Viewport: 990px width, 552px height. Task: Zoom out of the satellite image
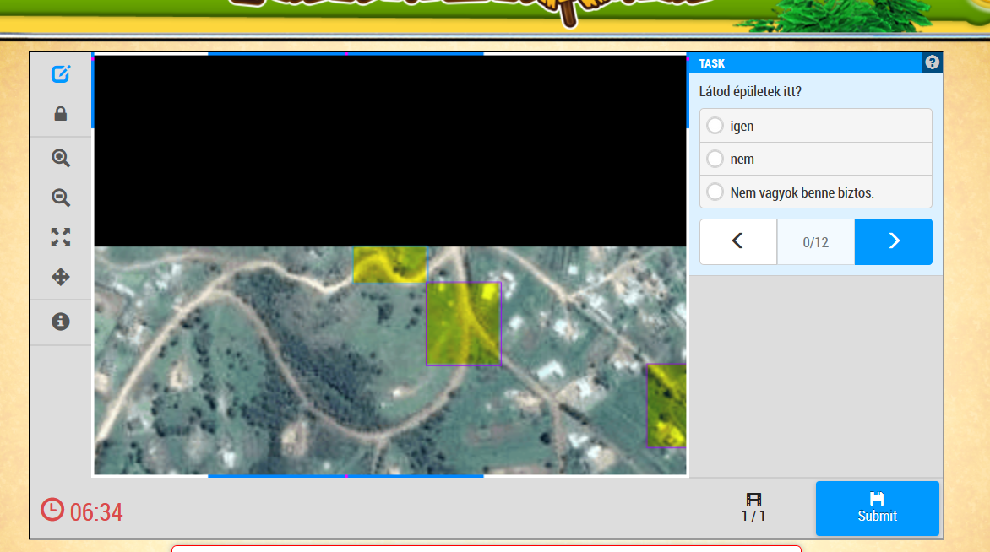click(61, 198)
